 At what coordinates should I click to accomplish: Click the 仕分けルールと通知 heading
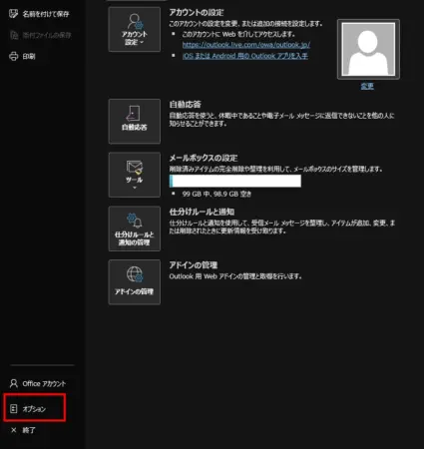pyautogui.click(x=202, y=212)
